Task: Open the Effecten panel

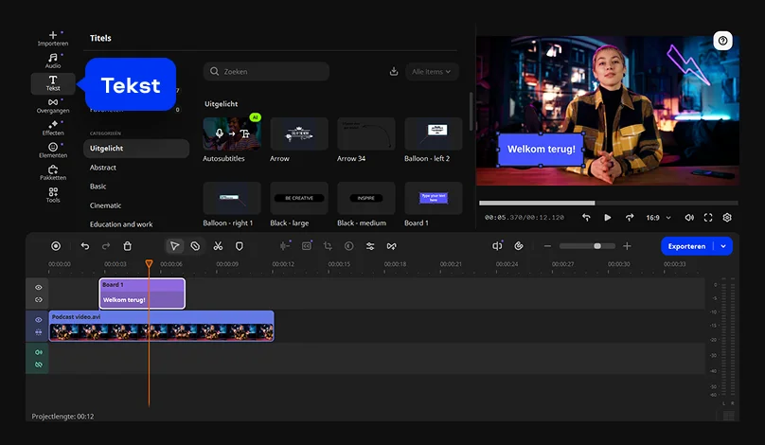Action: (x=52, y=128)
